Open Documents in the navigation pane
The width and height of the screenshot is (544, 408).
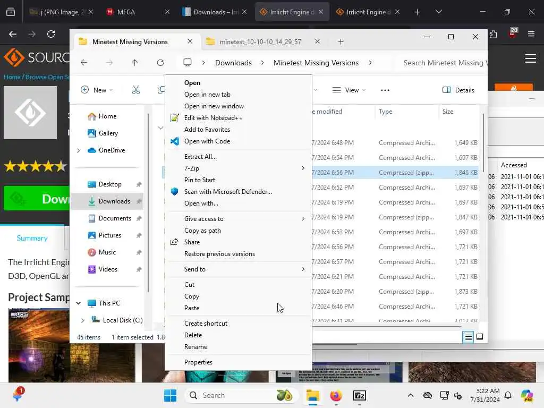(x=115, y=218)
